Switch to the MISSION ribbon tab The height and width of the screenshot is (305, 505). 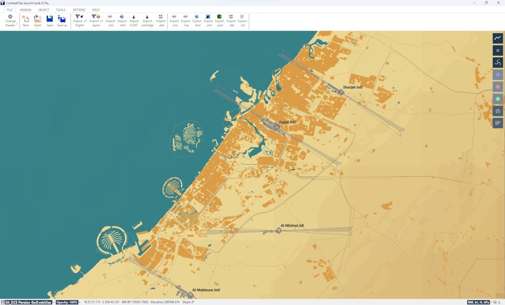coord(25,10)
